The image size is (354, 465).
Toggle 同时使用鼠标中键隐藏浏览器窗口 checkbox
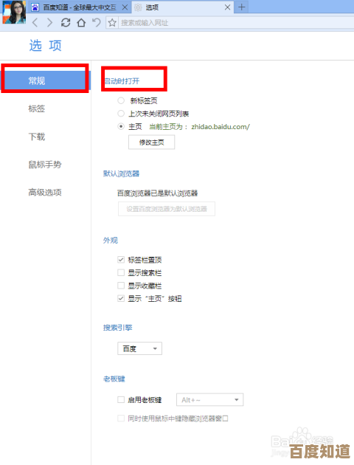(x=121, y=418)
